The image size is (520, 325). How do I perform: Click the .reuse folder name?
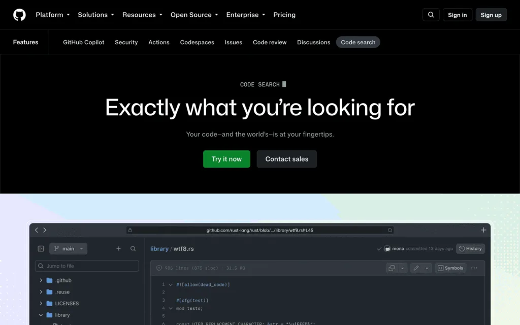click(62, 292)
